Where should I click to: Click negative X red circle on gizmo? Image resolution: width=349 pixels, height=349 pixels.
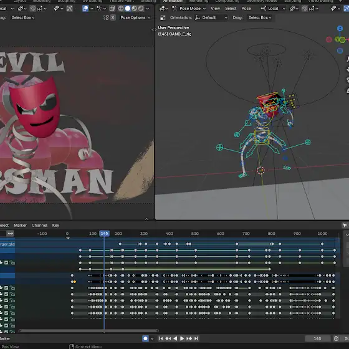[329, 40]
